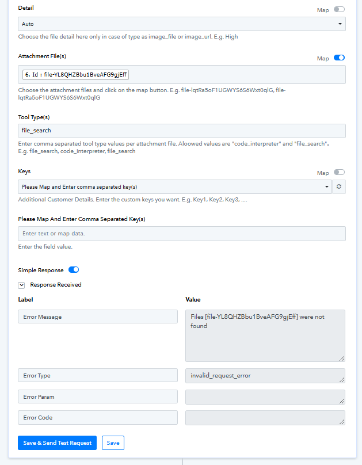Click the Error Message label field
Image resolution: width=362 pixels, height=465 pixels.
click(98, 317)
